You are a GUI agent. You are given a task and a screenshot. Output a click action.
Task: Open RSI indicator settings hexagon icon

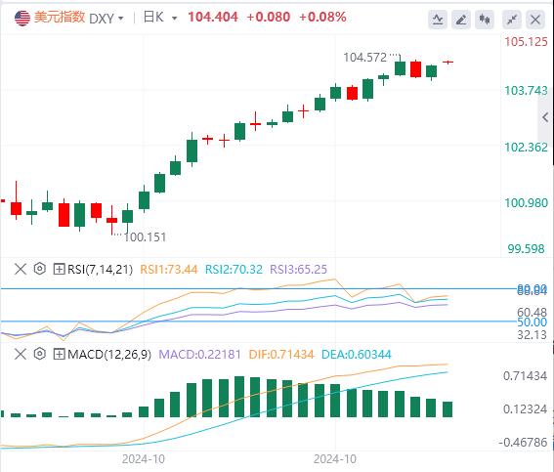click(39, 269)
